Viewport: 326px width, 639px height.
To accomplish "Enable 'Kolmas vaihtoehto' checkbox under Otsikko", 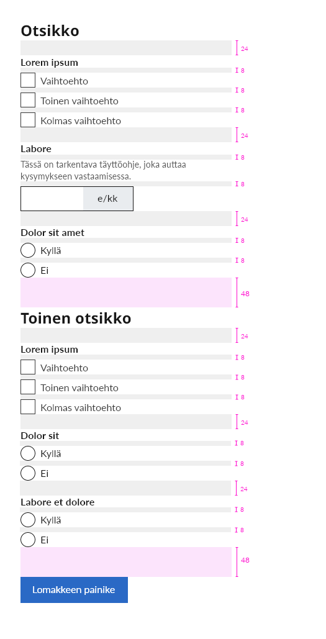I will pyautogui.click(x=28, y=120).
